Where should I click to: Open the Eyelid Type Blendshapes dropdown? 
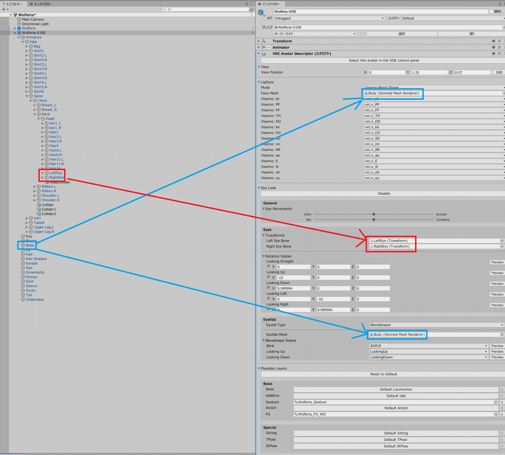tap(436, 325)
